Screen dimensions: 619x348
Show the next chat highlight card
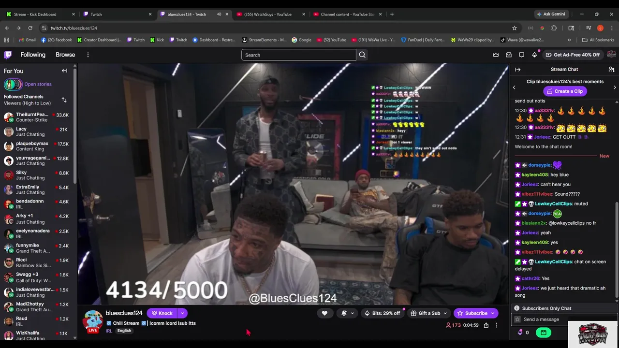click(x=615, y=87)
